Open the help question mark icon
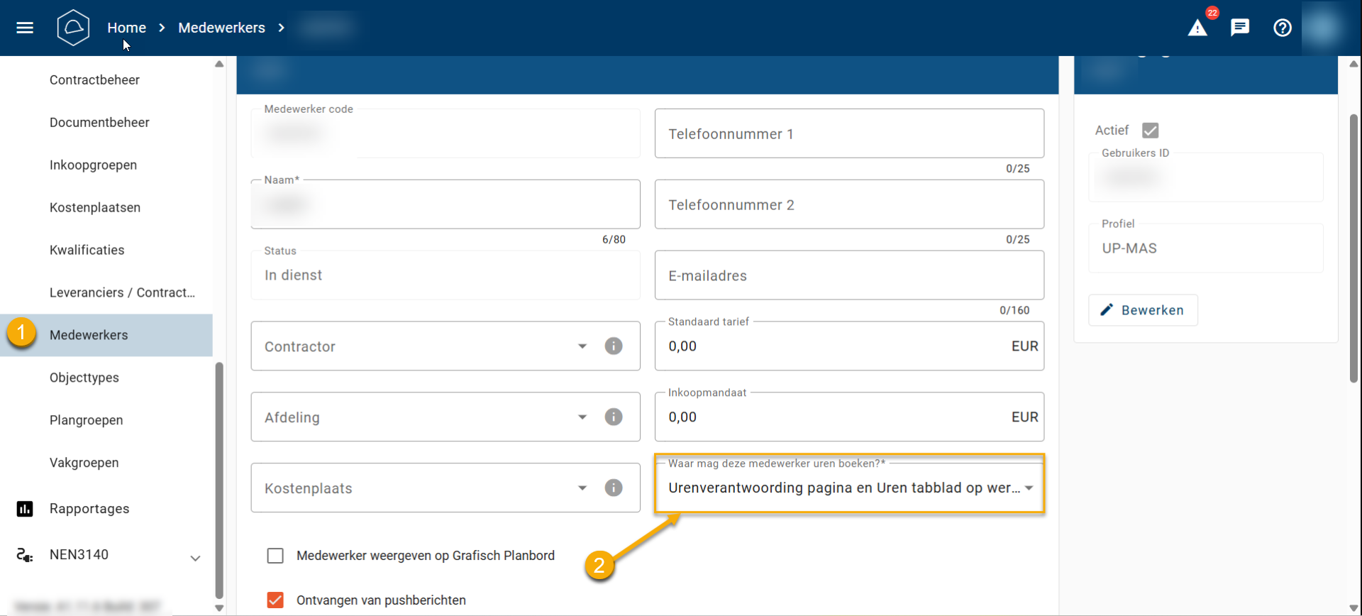The width and height of the screenshot is (1362, 616). tap(1283, 28)
